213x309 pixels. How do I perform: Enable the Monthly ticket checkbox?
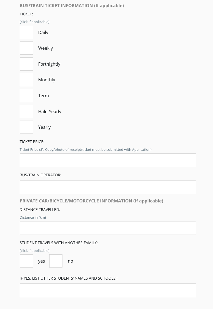(x=26, y=80)
